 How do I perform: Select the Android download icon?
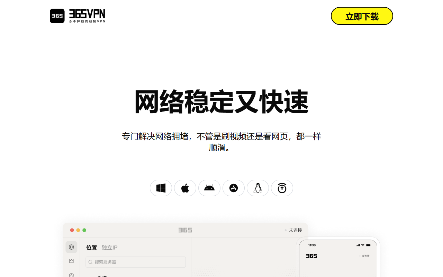[x=209, y=188]
